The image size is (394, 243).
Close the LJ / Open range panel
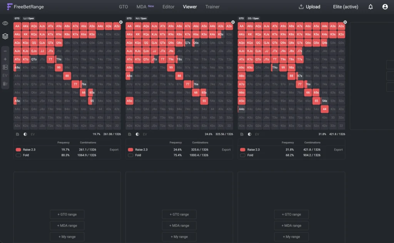pos(121,22)
